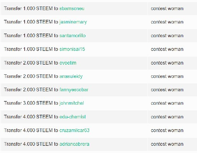Open the cruzamilcar63 username link
The width and height of the screenshot is (197, 153).
74,130
